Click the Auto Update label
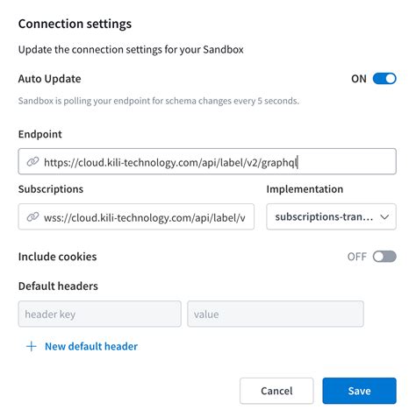This screenshot has width=416, height=417. coord(49,79)
